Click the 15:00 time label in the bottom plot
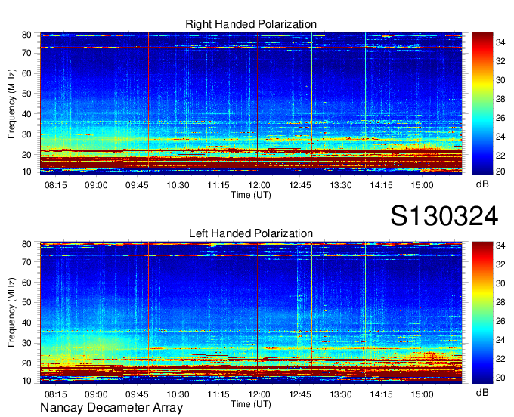This screenshot has width=514, height=417. point(422,394)
